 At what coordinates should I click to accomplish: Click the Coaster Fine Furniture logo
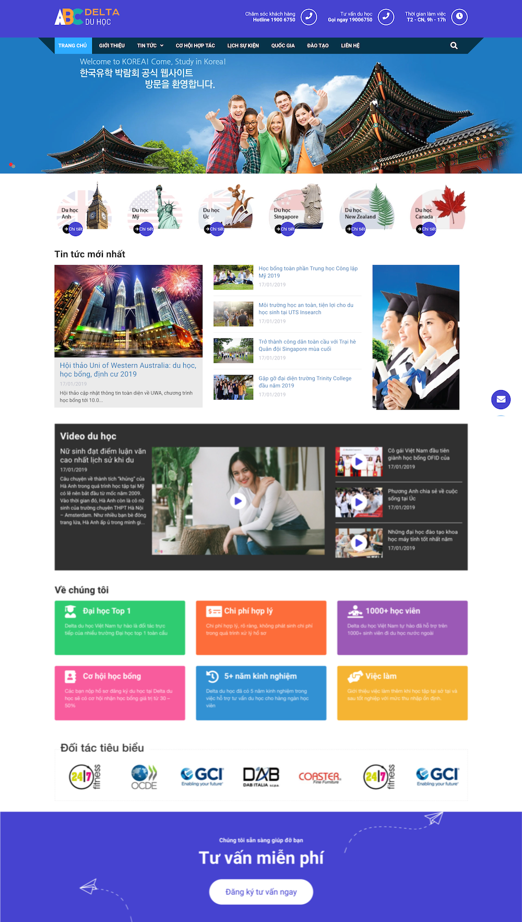pos(319,777)
